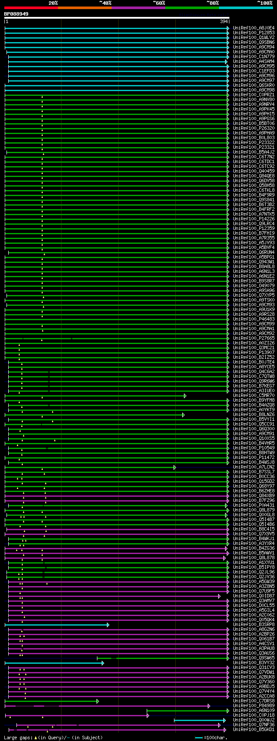The width and height of the screenshot is (277, 741).
Task: Click hit label UniRef100_C1EFD3
Action: (254, 71)
